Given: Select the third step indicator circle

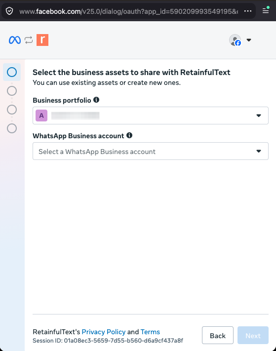Looking at the screenshot, I should 12,110.
